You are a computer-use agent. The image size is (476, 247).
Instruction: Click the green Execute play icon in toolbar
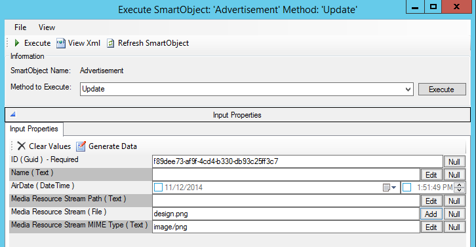17,43
